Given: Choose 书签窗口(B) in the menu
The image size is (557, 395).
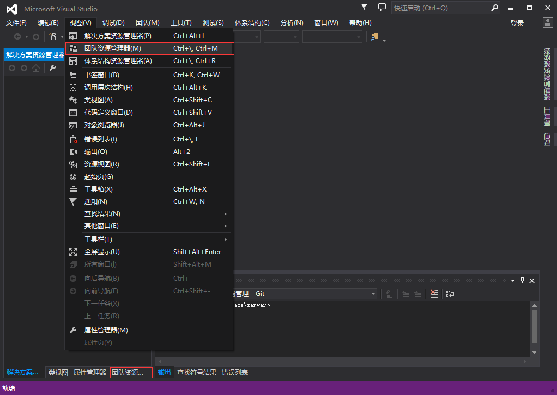Looking at the screenshot, I should [149, 75].
